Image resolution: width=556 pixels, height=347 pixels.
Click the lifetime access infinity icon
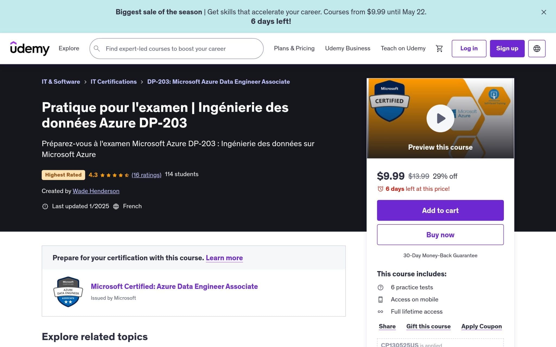(380, 312)
